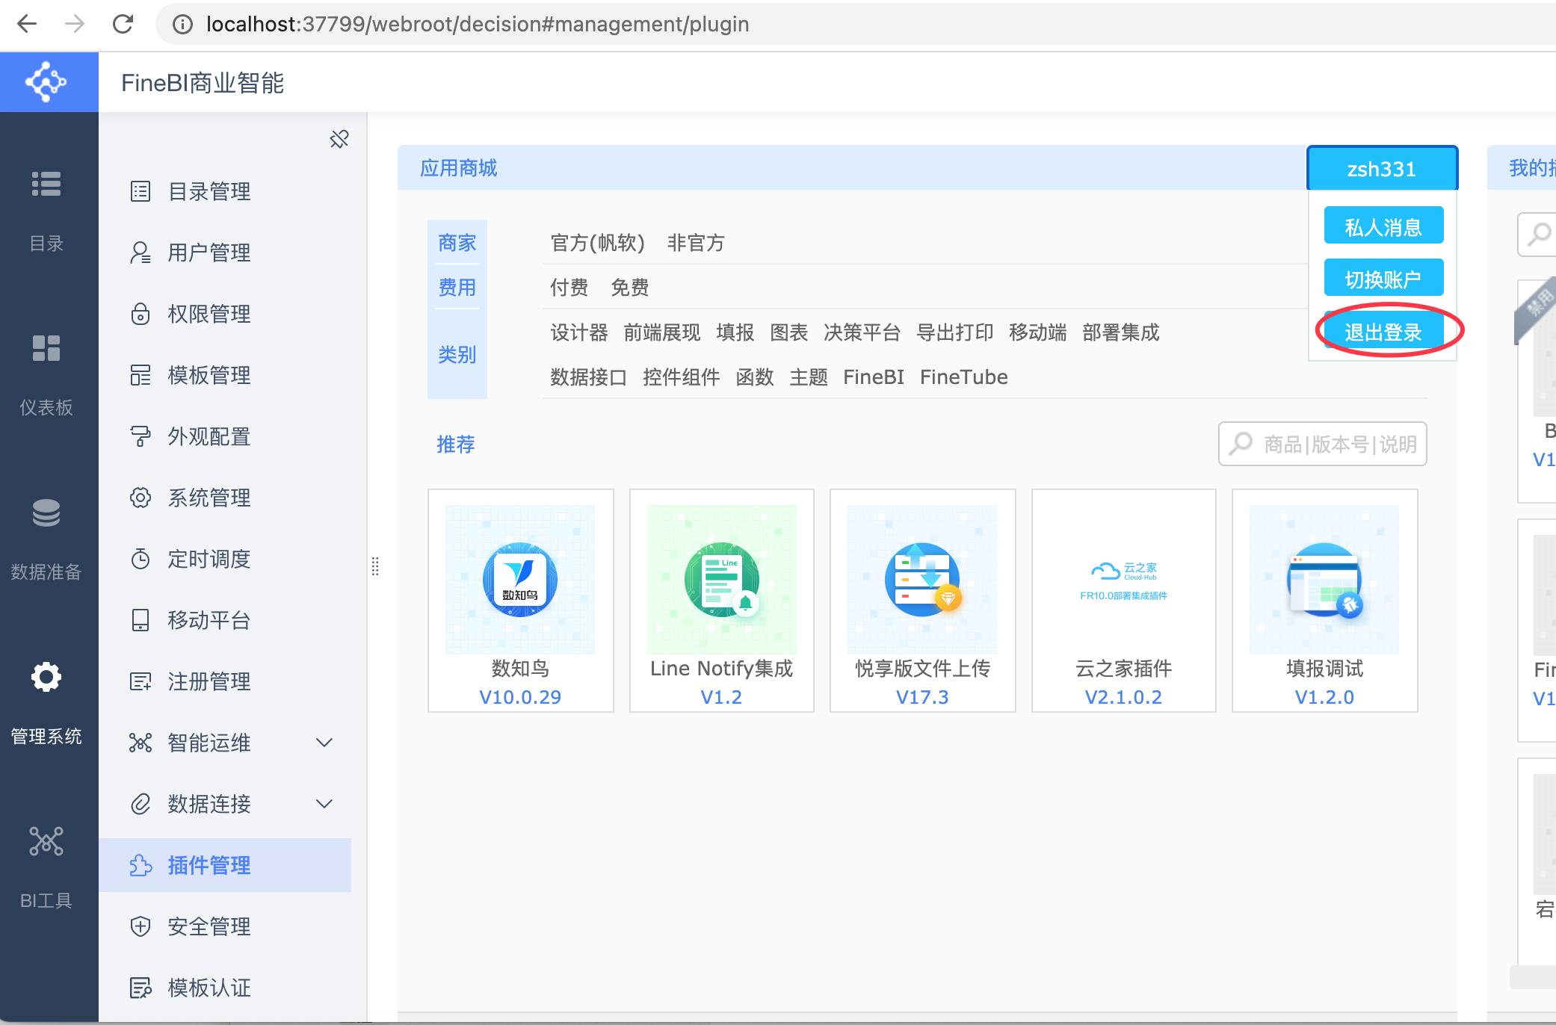
Task: Open the zsh331 account dropdown
Action: (x=1382, y=169)
